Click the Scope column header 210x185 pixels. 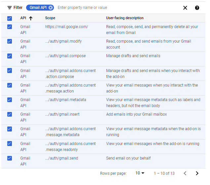coord(50,18)
